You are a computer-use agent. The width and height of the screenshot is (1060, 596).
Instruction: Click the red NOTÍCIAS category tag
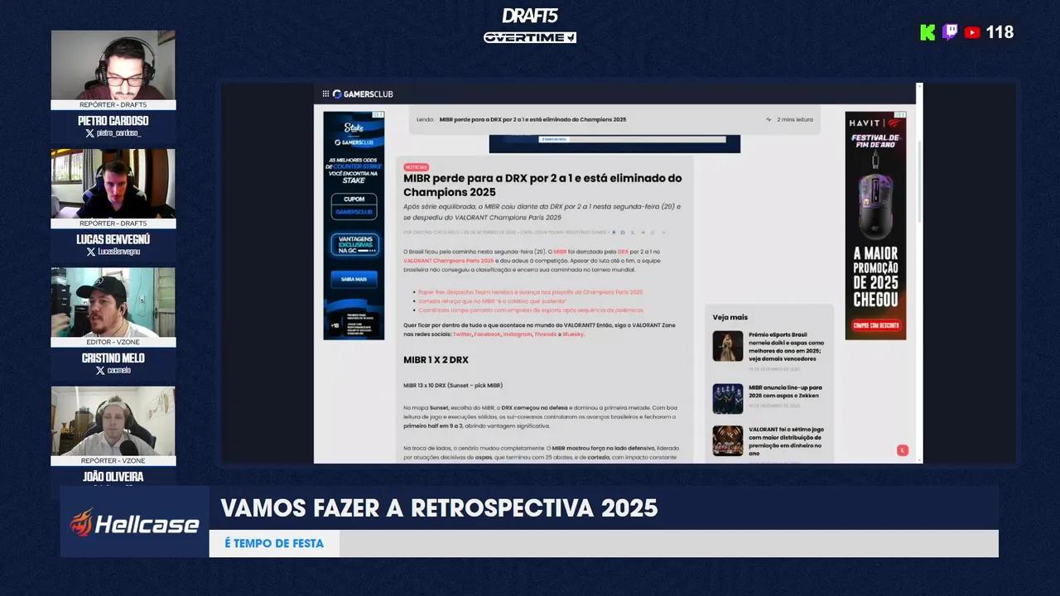click(416, 167)
